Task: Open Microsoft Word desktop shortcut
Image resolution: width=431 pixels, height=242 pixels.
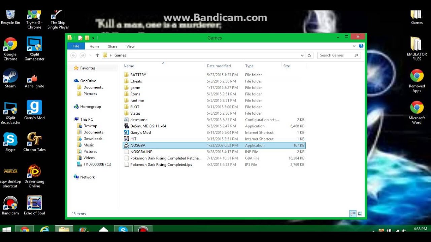Action: tap(417, 112)
